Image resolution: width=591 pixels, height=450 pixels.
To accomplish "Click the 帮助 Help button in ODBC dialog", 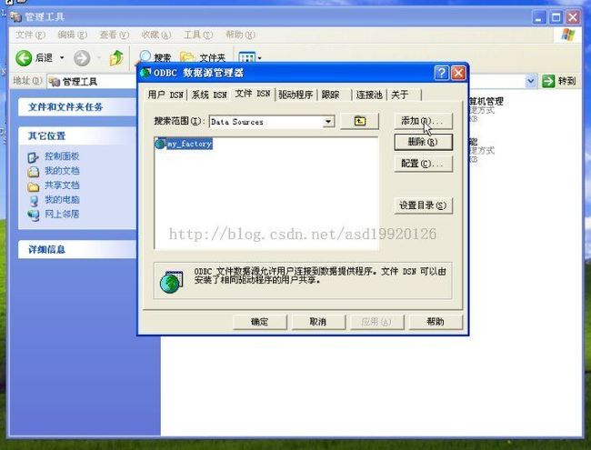I will tap(436, 322).
